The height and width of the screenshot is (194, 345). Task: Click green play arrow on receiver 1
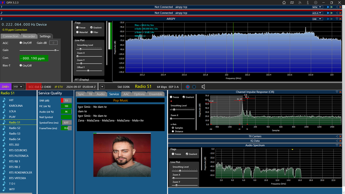(x=332, y=7)
